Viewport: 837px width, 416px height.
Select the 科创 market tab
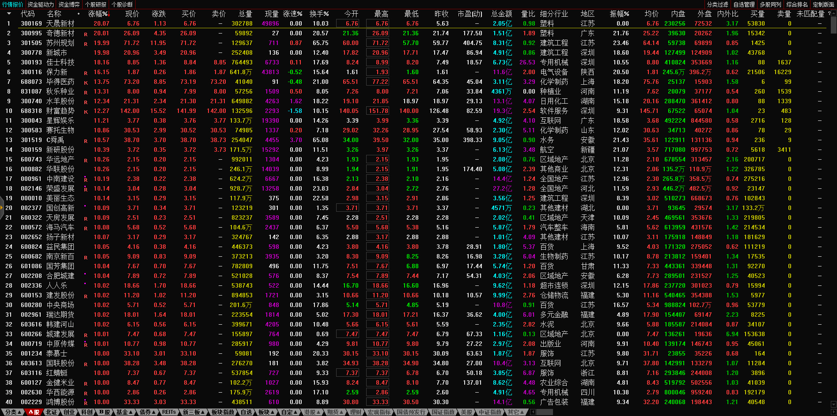[87, 412]
